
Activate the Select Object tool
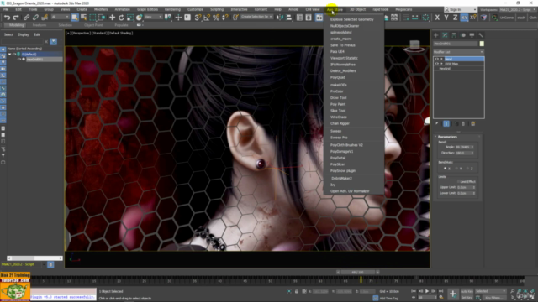point(75,18)
